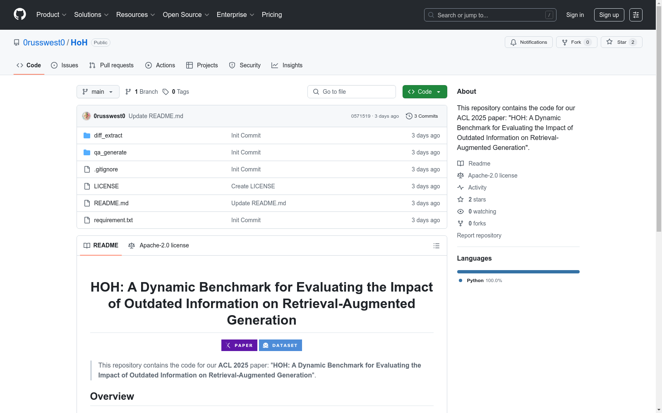Click the Readme book icon in About
The height and width of the screenshot is (413, 662).
[x=461, y=164]
